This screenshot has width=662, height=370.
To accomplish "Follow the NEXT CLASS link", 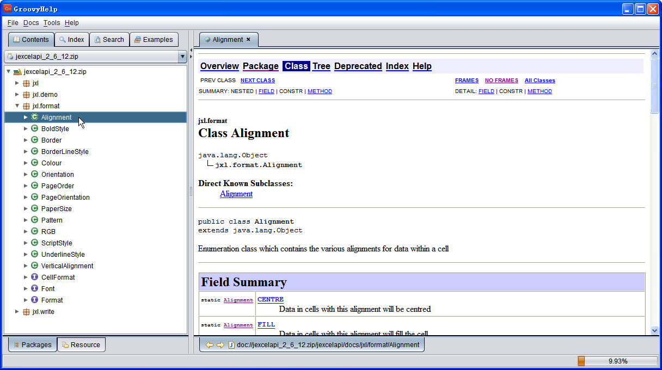I will coord(258,81).
